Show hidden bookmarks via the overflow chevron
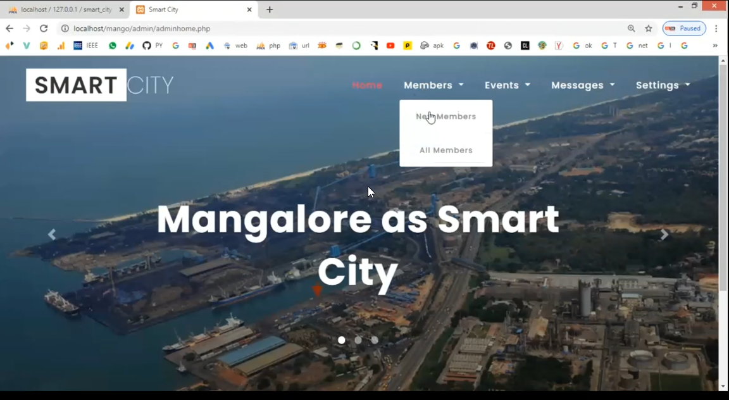This screenshot has width=729, height=400. [x=715, y=46]
